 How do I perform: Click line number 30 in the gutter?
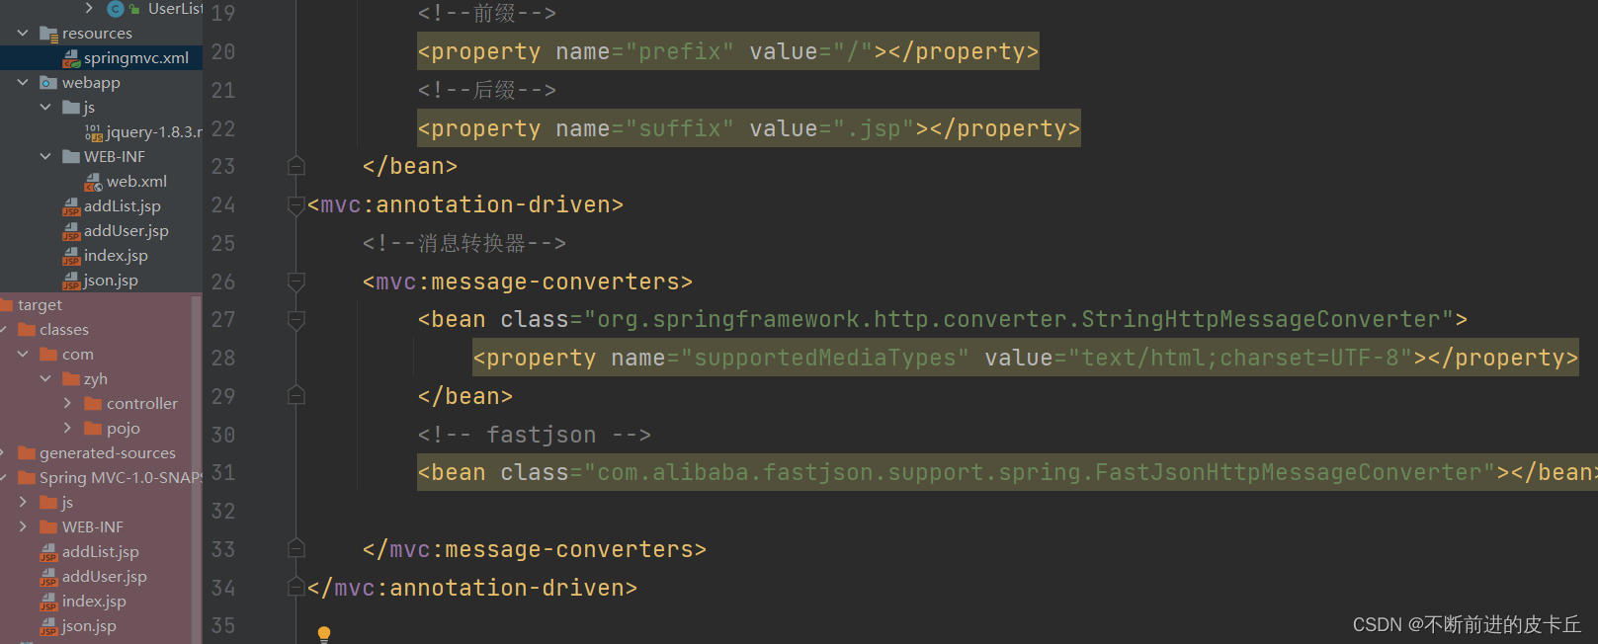click(223, 435)
